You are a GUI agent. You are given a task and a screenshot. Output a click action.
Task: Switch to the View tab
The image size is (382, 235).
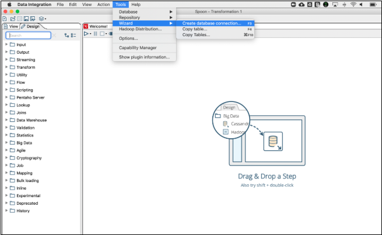point(10,26)
